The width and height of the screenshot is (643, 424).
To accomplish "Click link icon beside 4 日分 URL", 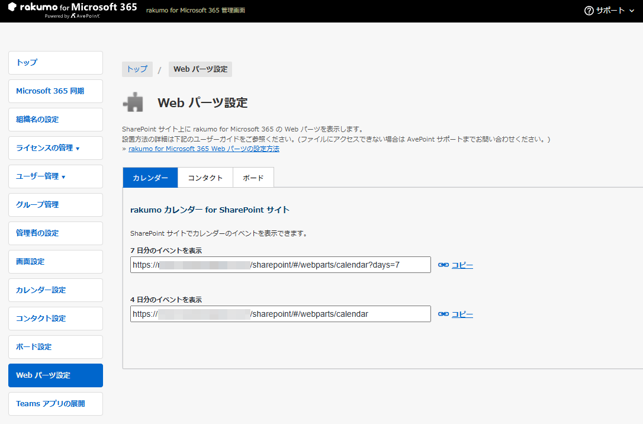I will pyautogui.click(x=443, y=314).
